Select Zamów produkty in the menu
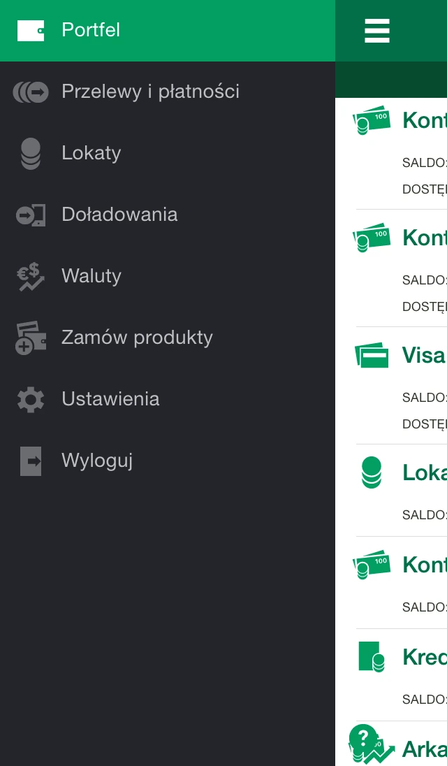This screenshot has width=447, height=766. coord(168,338)
